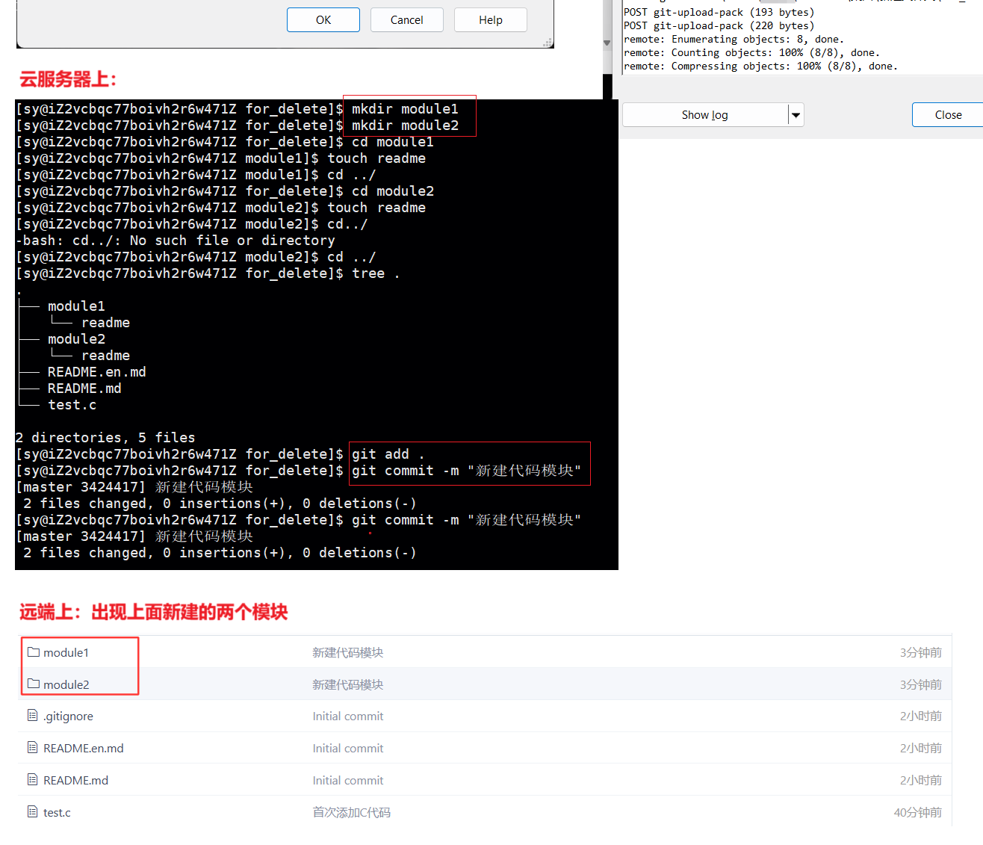
Task: Click '2 directories, 5 files' terminal line
Action: (x=105, y=438)
